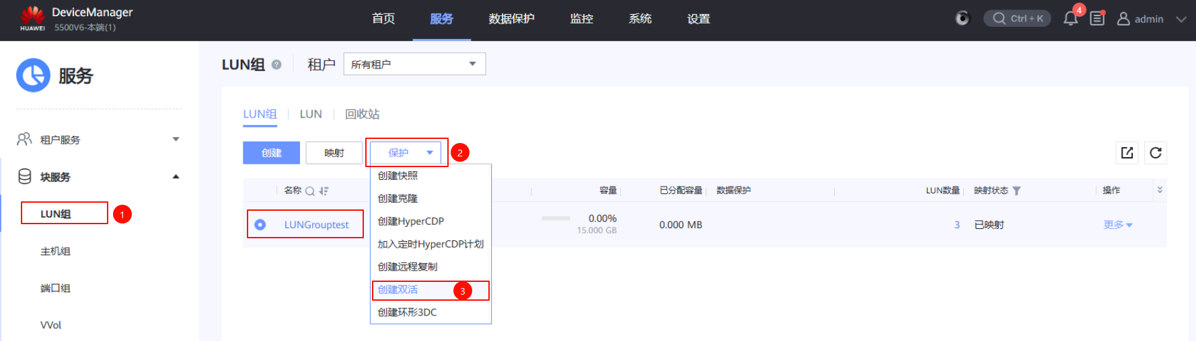Viewport: 1196px width, 341px height.
Task: Choose 创建双活 from the menu
Action: pyautogui.click(x=398, y=290)
